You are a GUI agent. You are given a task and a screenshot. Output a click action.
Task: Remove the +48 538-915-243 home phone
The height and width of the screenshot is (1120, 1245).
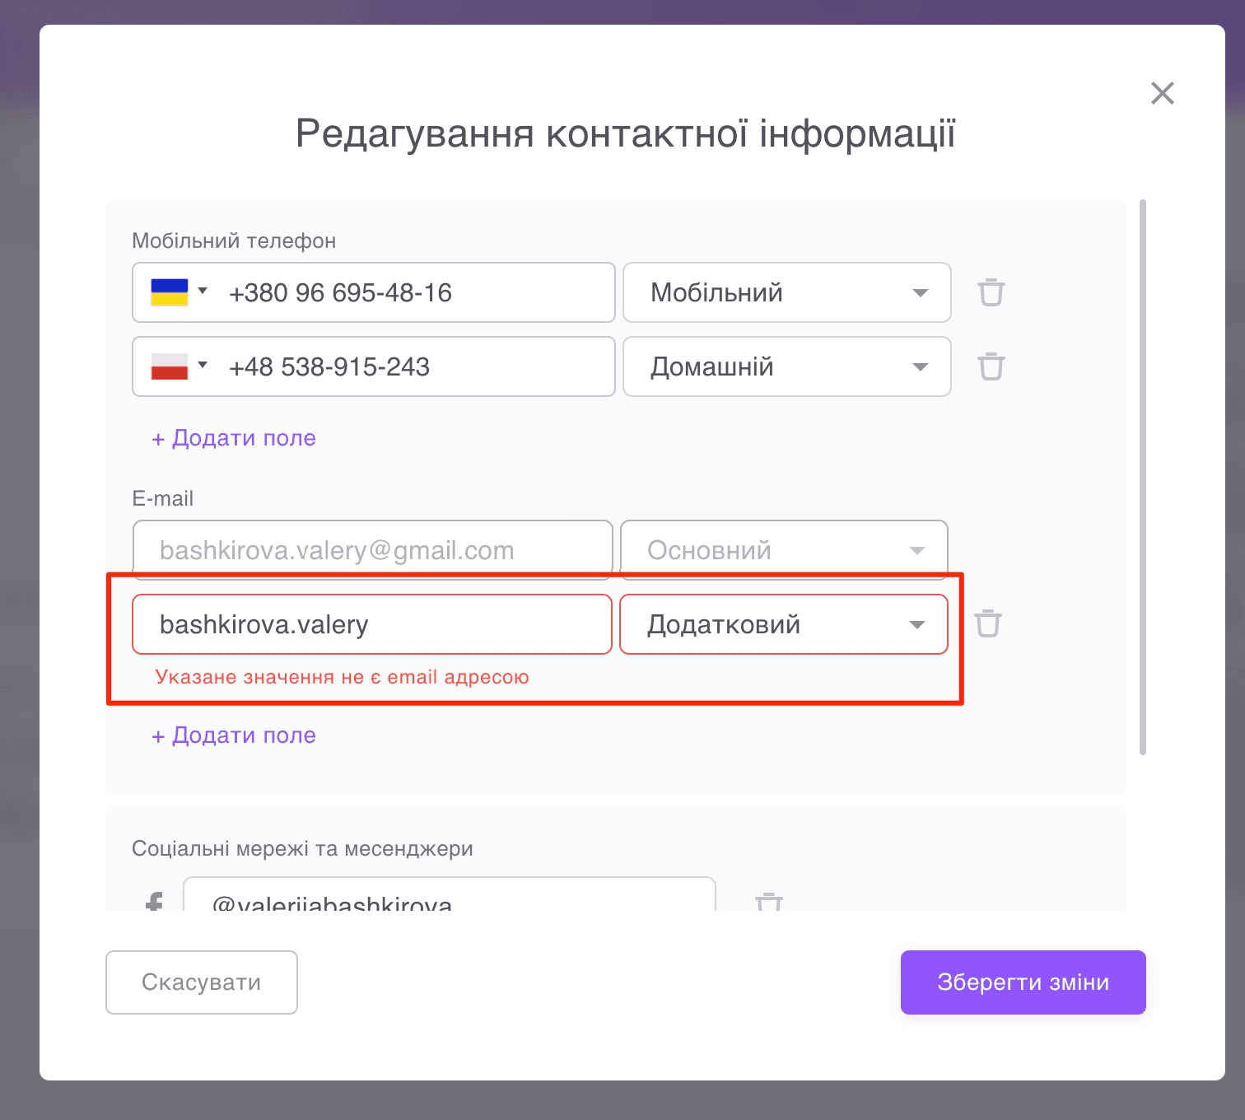pos(991,366)
